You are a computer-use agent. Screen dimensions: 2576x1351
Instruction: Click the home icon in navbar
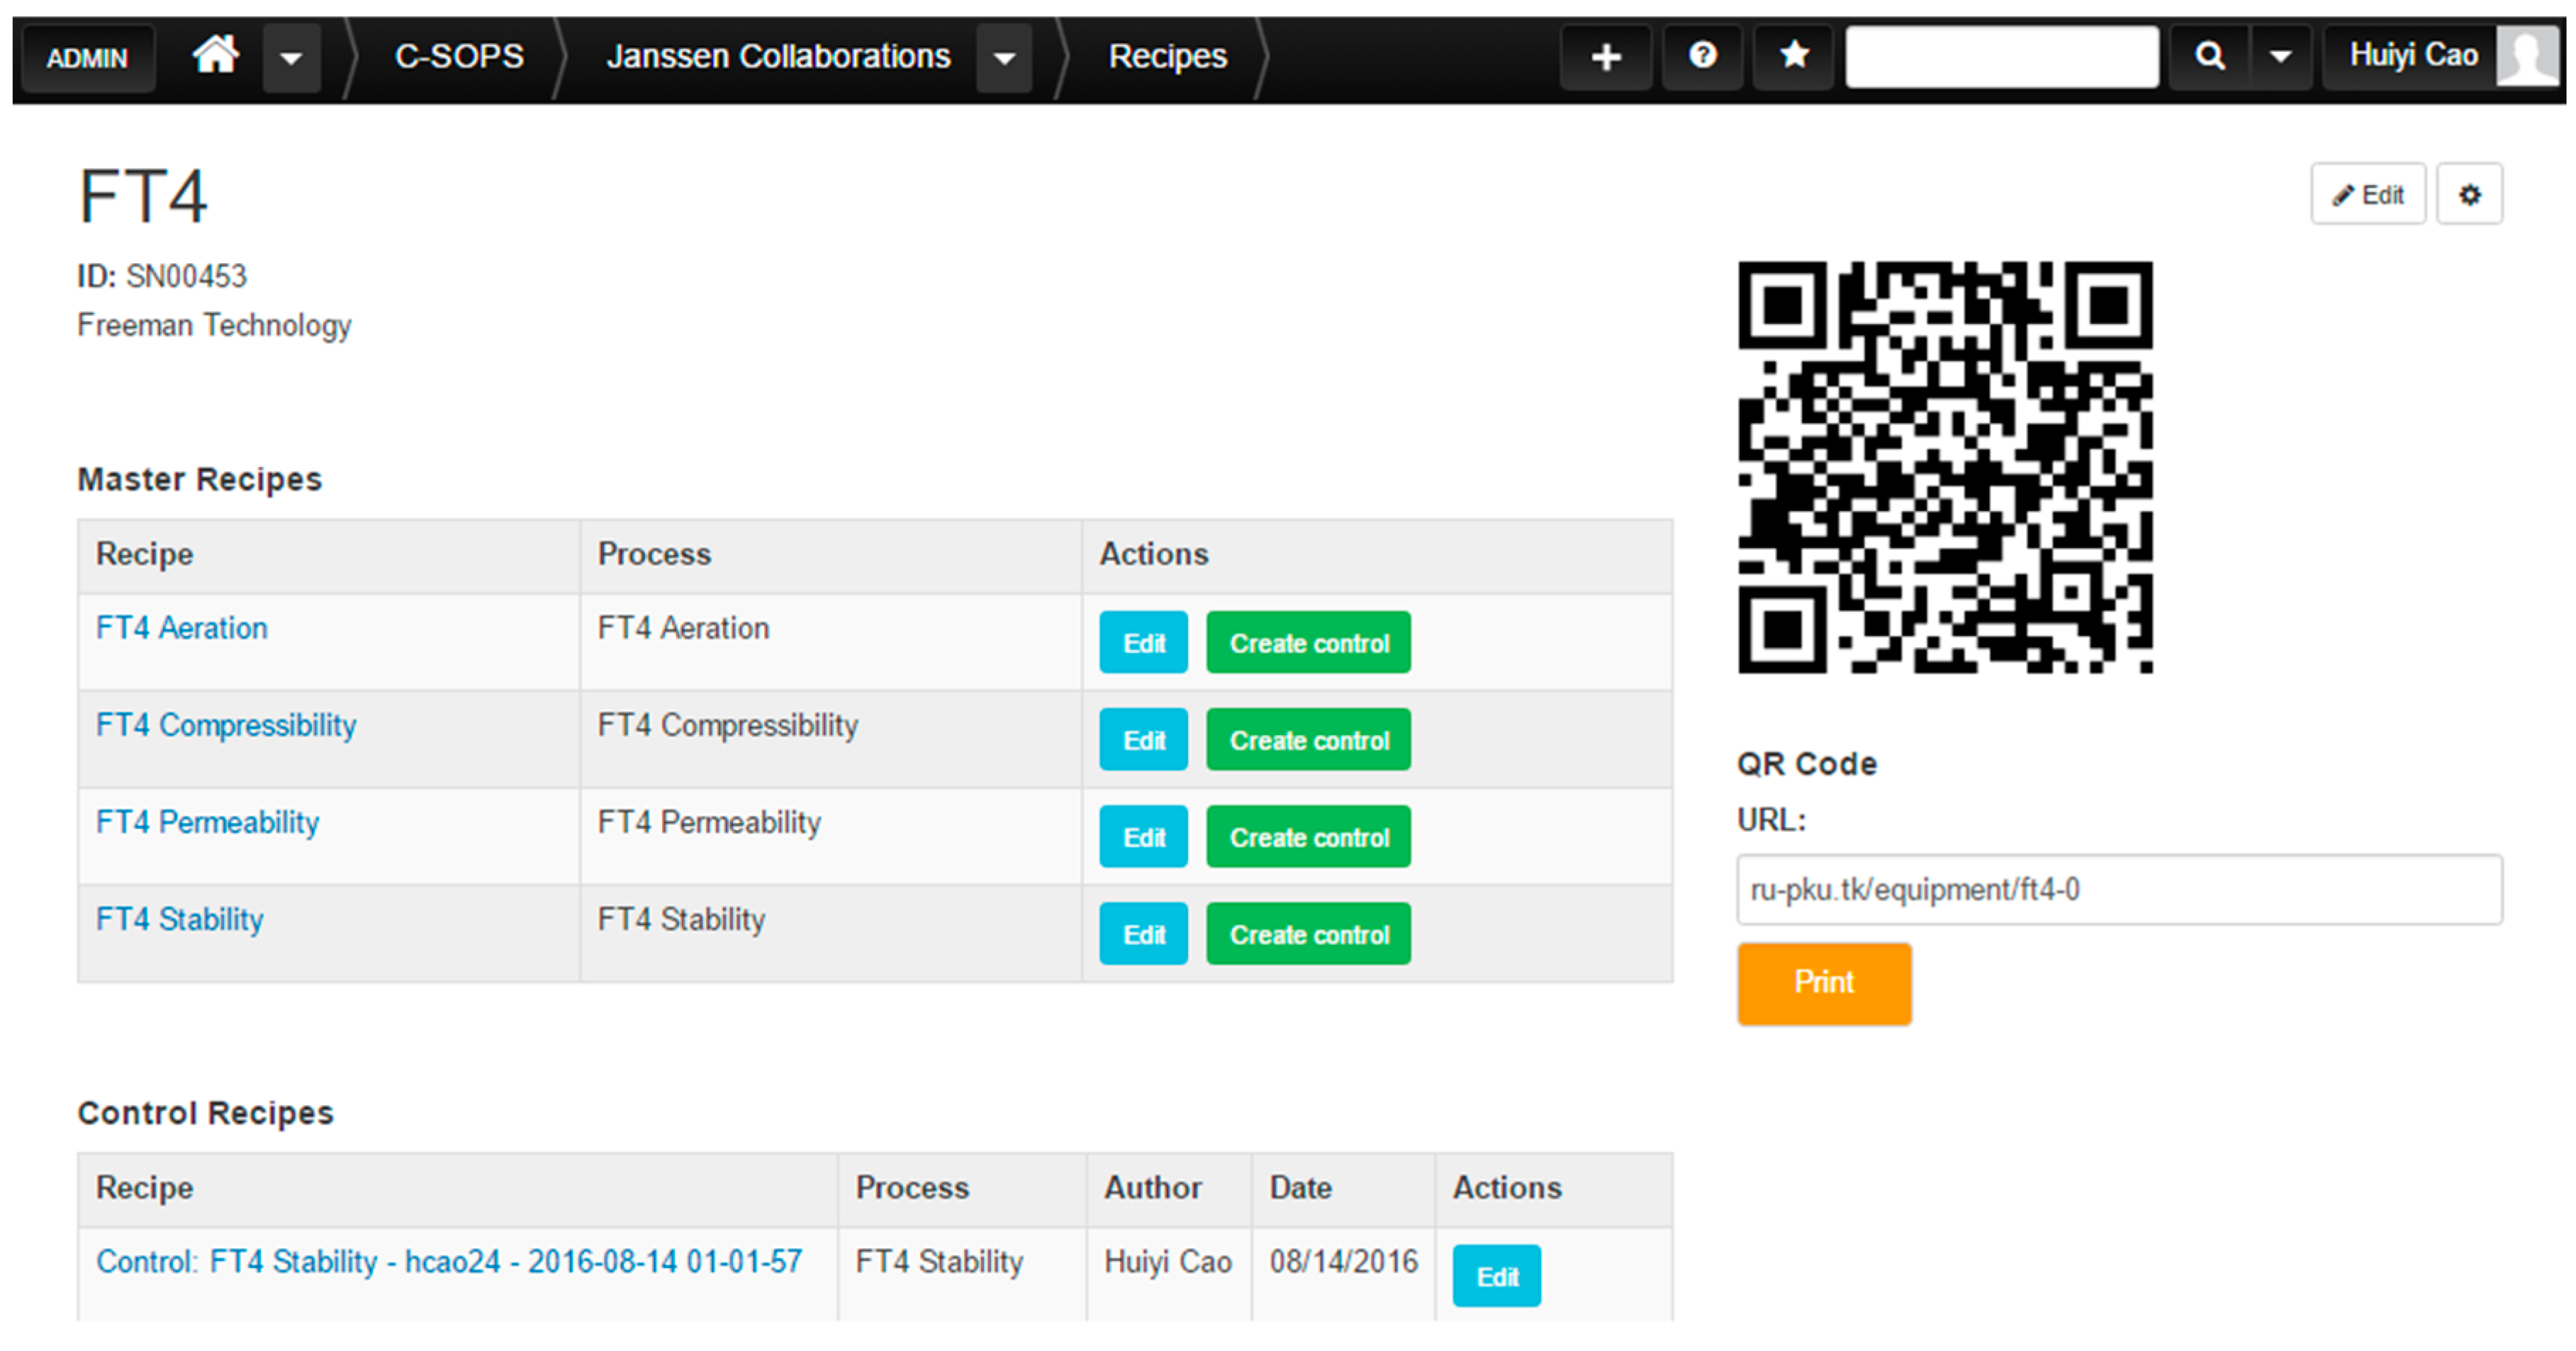coord(216,56)
